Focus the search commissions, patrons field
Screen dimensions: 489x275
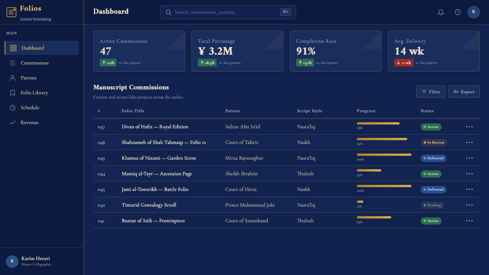(x=228, y=12)
